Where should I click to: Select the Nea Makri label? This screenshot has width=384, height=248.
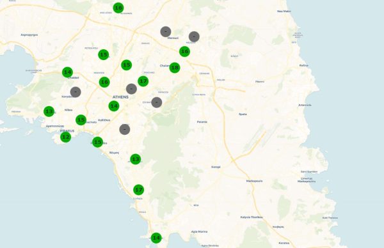pyautogui.click(x=284, y=12)
